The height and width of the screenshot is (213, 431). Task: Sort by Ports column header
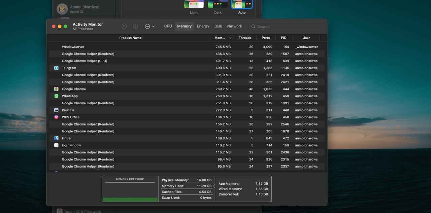pos(266,38)
